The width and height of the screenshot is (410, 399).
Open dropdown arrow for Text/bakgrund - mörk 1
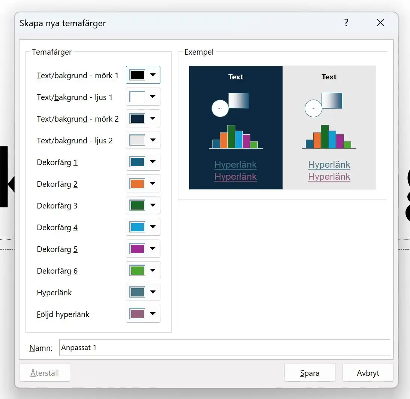[153, 75]
